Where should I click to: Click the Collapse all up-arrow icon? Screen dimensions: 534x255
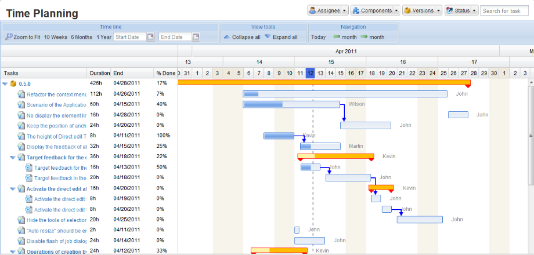(227, 37)
